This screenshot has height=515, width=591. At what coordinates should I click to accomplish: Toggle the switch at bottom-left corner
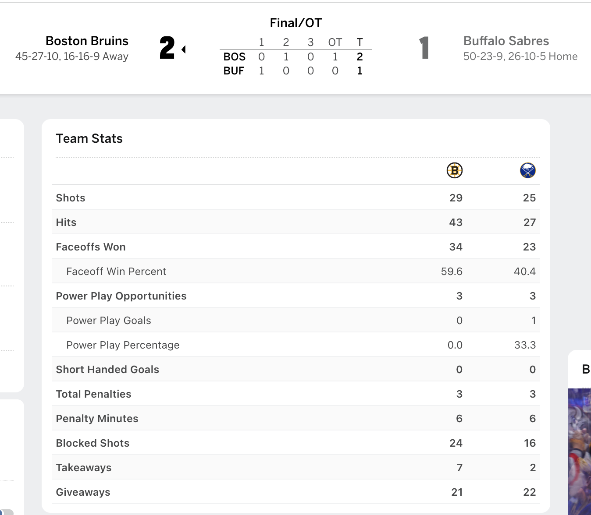tap(6, 512)
